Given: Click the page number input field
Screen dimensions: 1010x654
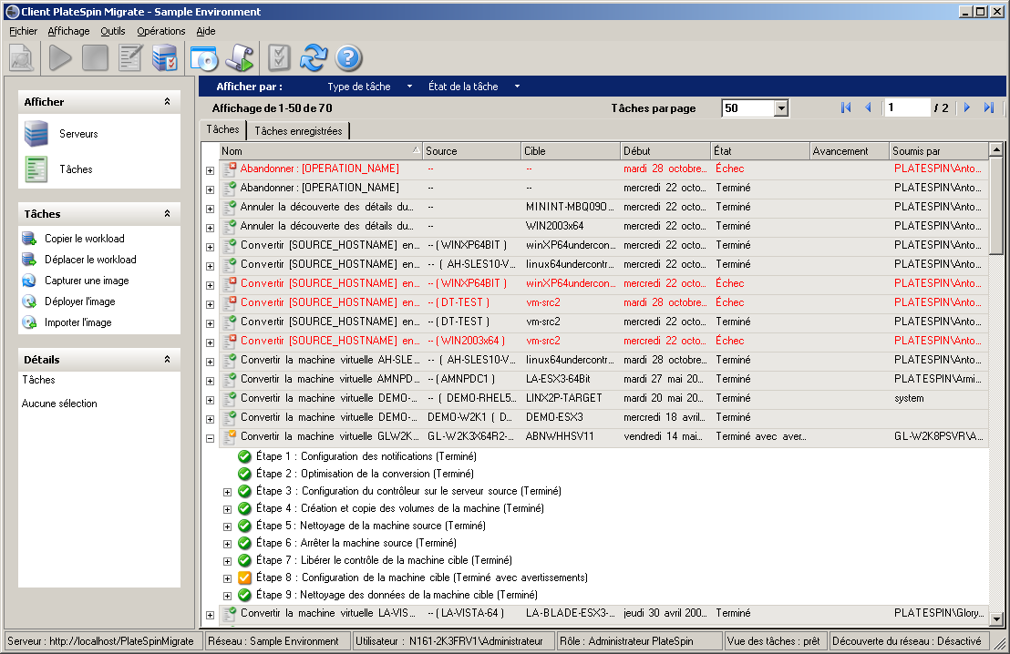Looking at the screenshot, I should [x=907, y=108].
